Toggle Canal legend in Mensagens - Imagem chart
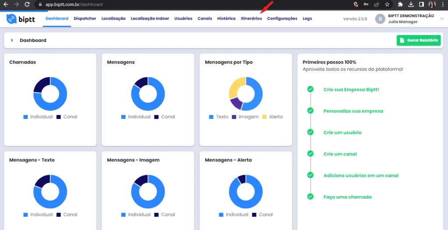The height and width of the screenshot is (230, 448). 164,215
